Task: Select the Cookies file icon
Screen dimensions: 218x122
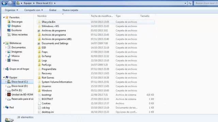Action: 39,103
